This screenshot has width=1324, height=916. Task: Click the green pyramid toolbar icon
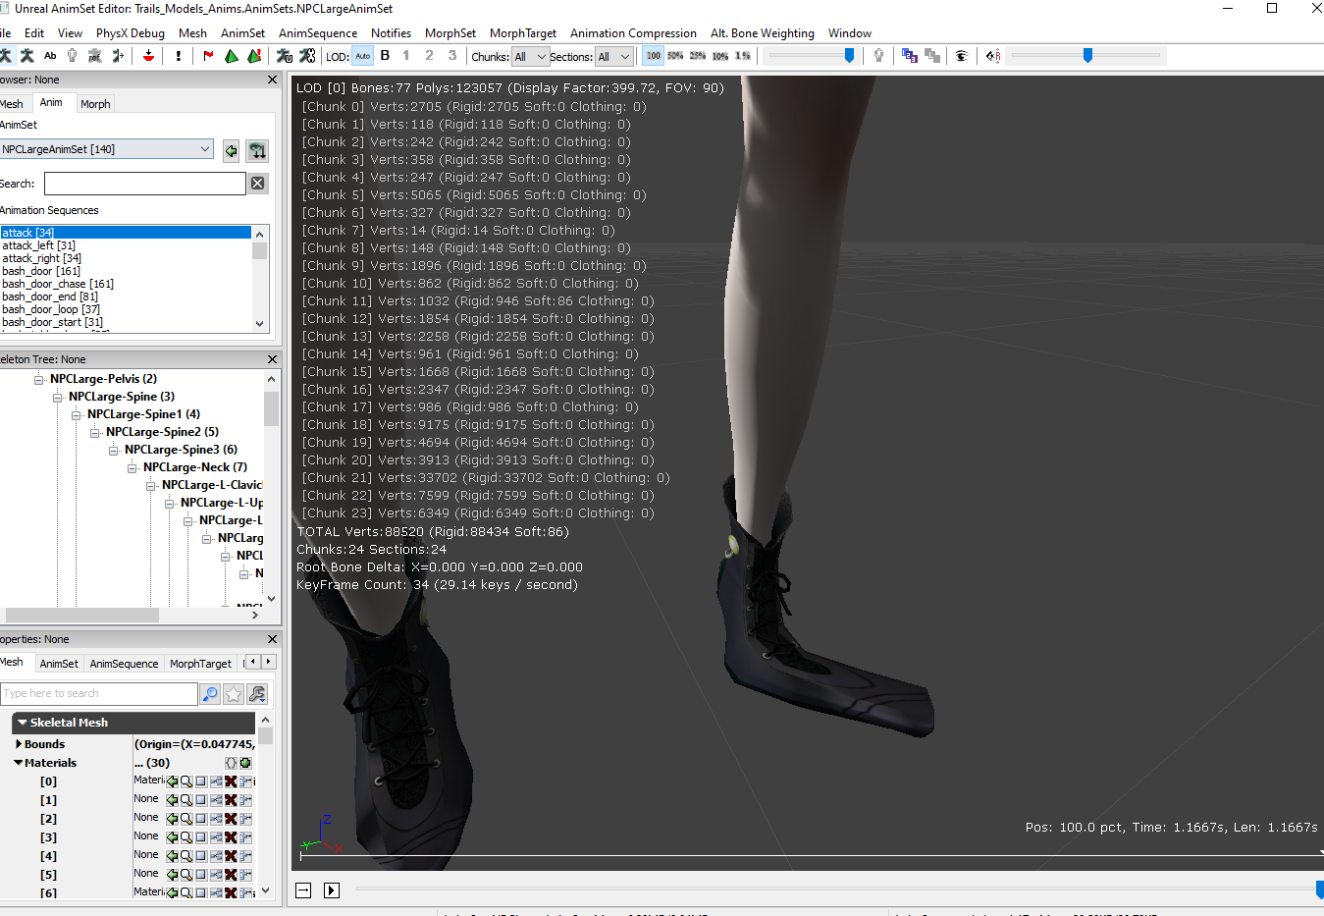click(232, 56)
